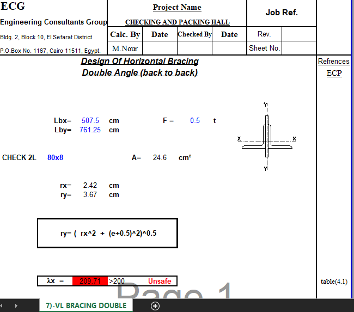
Task: Select the Refrences column heading
Action: pyautogui.click(x=334, y=61)
